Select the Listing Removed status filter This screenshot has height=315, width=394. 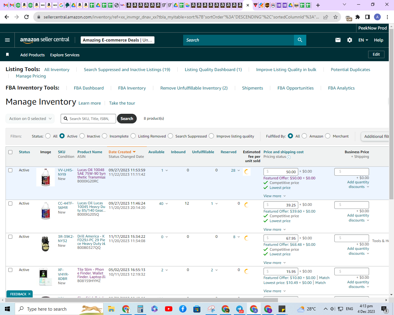coord(133,136)
